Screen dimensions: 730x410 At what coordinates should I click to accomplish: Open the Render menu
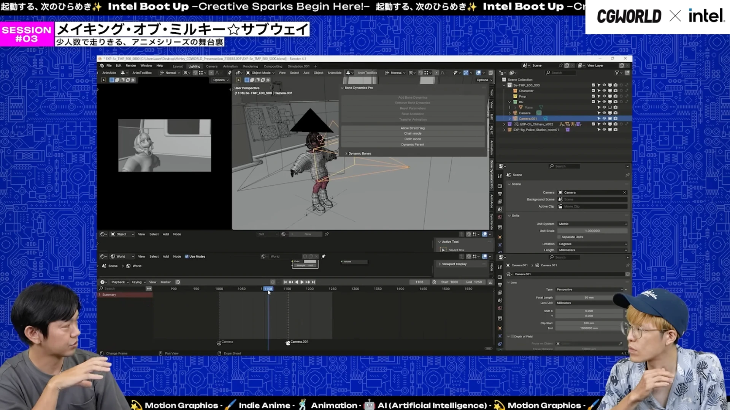pos(131,66)
